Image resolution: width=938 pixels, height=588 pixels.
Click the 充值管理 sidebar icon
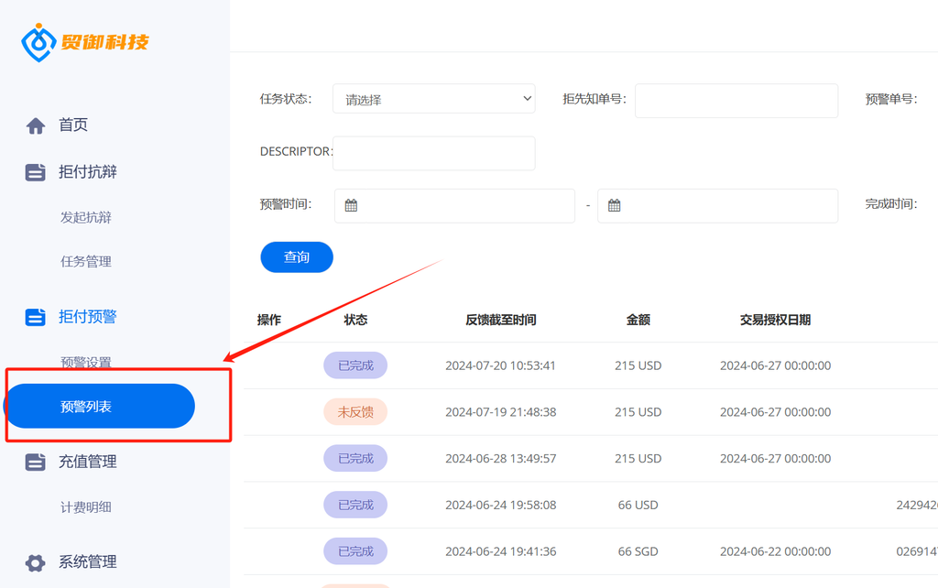tap(36, 462)
